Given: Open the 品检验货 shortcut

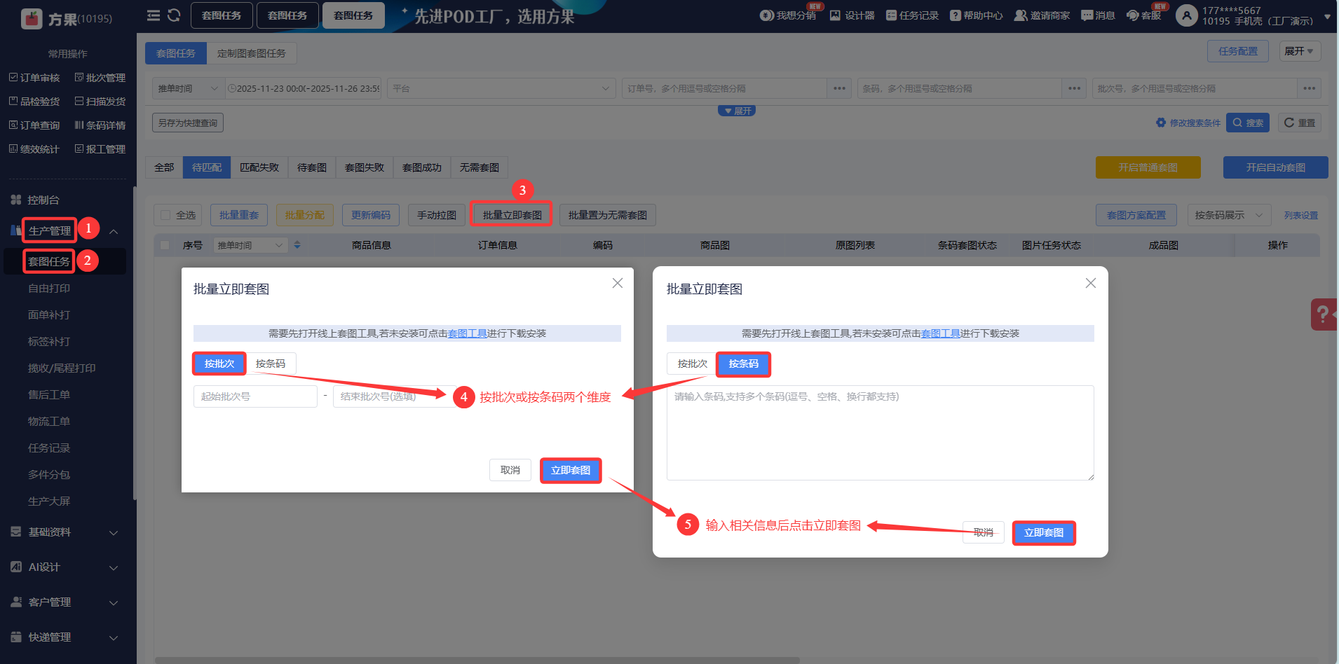Looking at the screenshot, I should pyautogui.click(x=34, y=102).
